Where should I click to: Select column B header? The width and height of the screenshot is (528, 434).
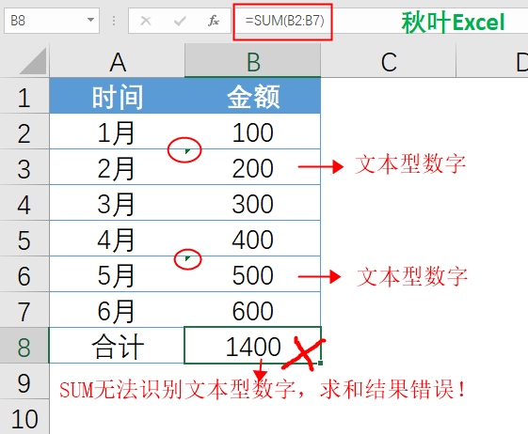[252, 61]
